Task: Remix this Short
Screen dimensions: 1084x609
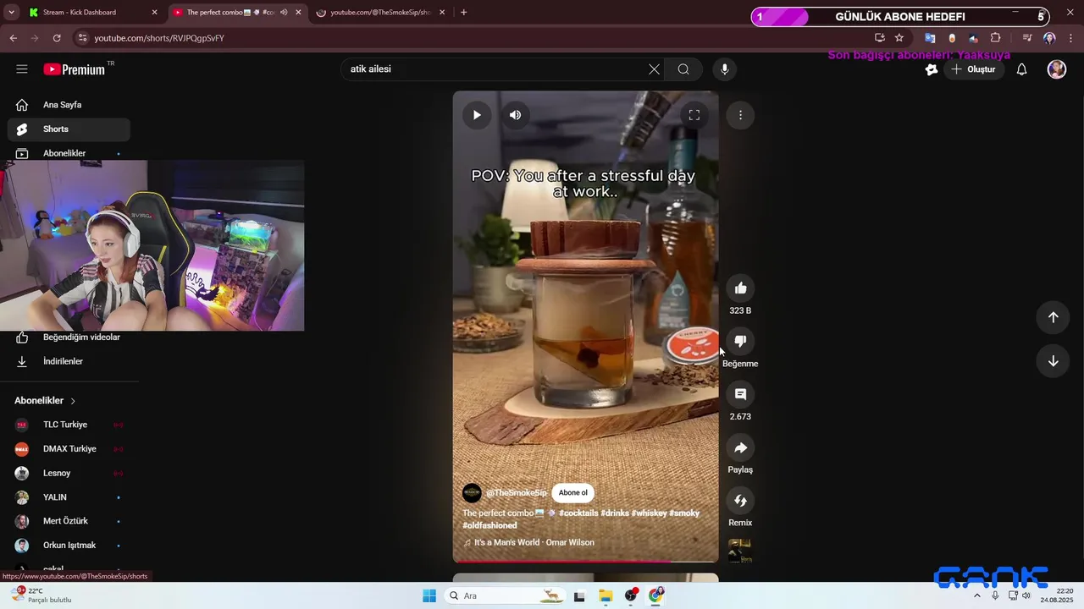Action: point(740,501)
